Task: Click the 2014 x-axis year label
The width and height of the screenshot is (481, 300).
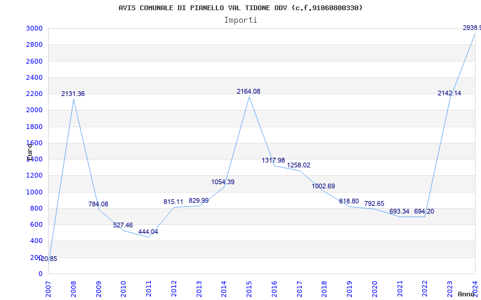Action: tap(224, 289)
